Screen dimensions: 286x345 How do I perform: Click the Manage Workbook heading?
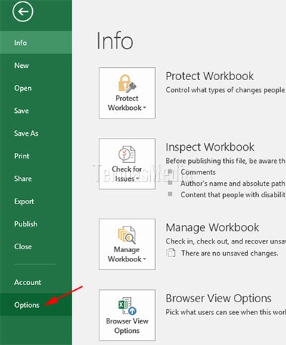click(x=212, y=227)
